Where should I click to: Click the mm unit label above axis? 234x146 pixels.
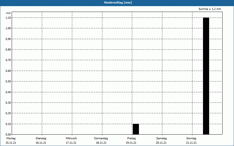coord(8,13)
